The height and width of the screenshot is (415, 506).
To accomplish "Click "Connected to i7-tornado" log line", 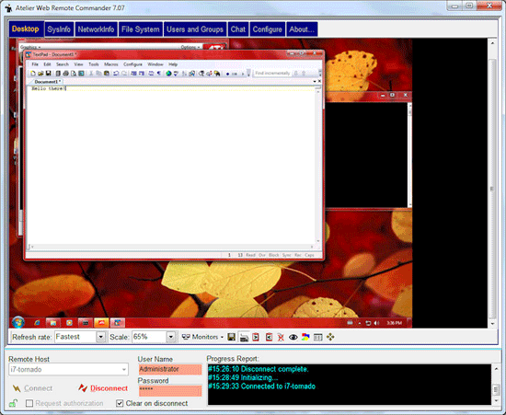I will pos(278,386).
